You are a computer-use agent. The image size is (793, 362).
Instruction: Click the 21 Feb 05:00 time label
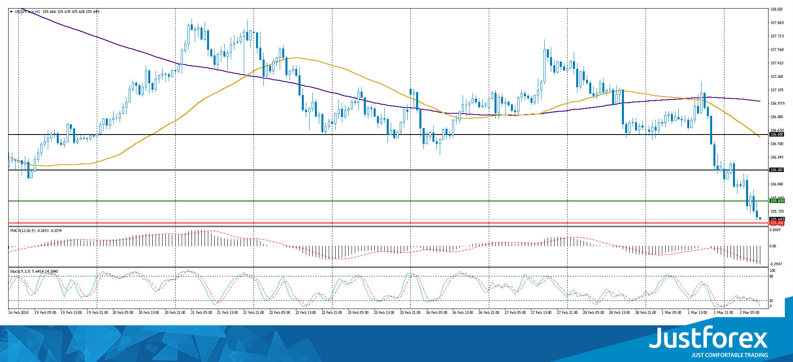(201, 313)
